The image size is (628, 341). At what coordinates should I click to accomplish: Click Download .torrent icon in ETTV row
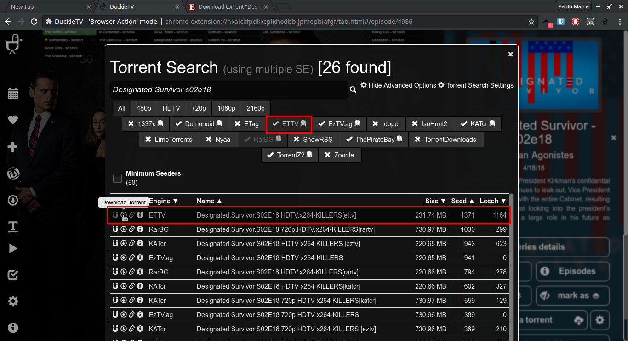(124, 215)
